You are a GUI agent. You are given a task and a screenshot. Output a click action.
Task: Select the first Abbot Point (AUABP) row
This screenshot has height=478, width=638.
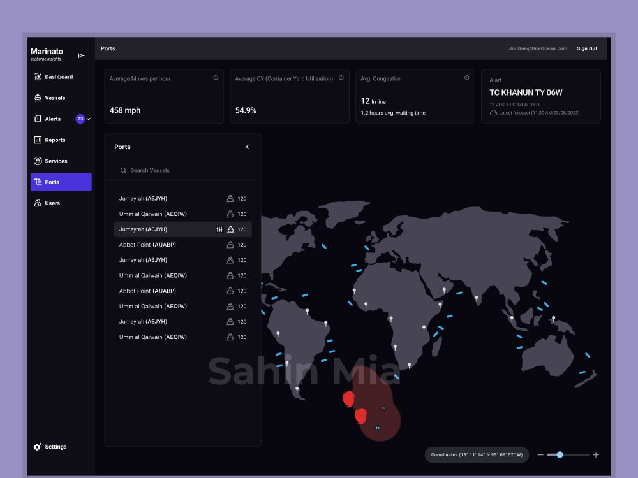click(182, 245)
